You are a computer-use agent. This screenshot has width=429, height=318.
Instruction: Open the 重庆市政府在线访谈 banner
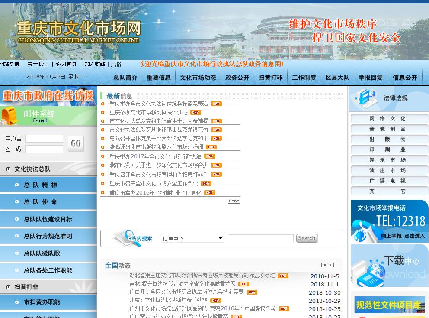point(48,96)
